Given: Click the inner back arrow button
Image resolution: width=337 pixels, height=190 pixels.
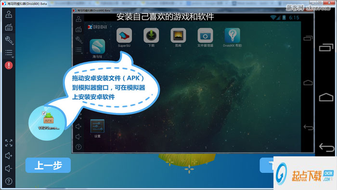Looking at the screenshot, I should 308,127.
